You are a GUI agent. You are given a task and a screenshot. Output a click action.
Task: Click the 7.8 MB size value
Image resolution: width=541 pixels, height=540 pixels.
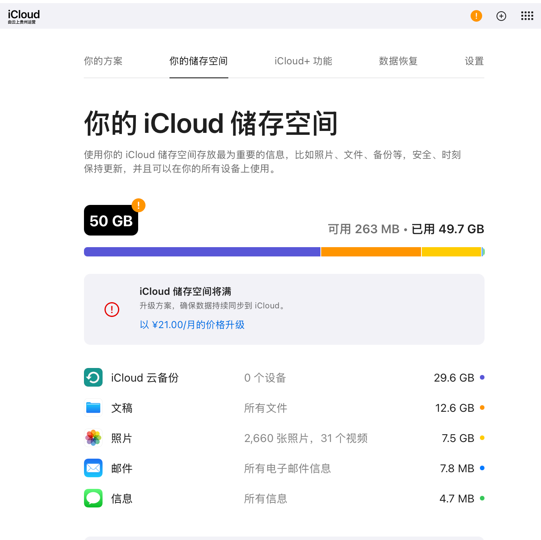(x=457, y=468)
